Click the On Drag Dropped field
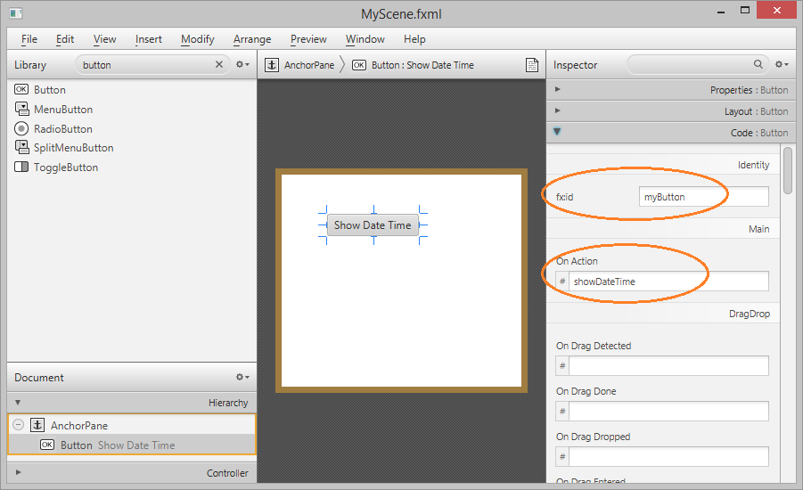Image resolution: width=803 pixels, height=490 pixels. tap(668, 457)
